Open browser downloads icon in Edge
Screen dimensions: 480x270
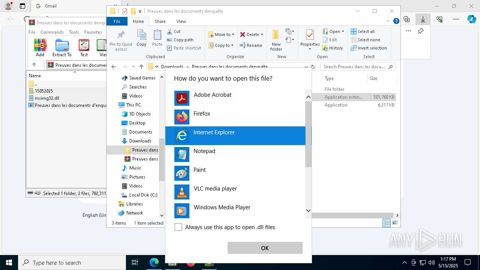[x=423, y=19]
